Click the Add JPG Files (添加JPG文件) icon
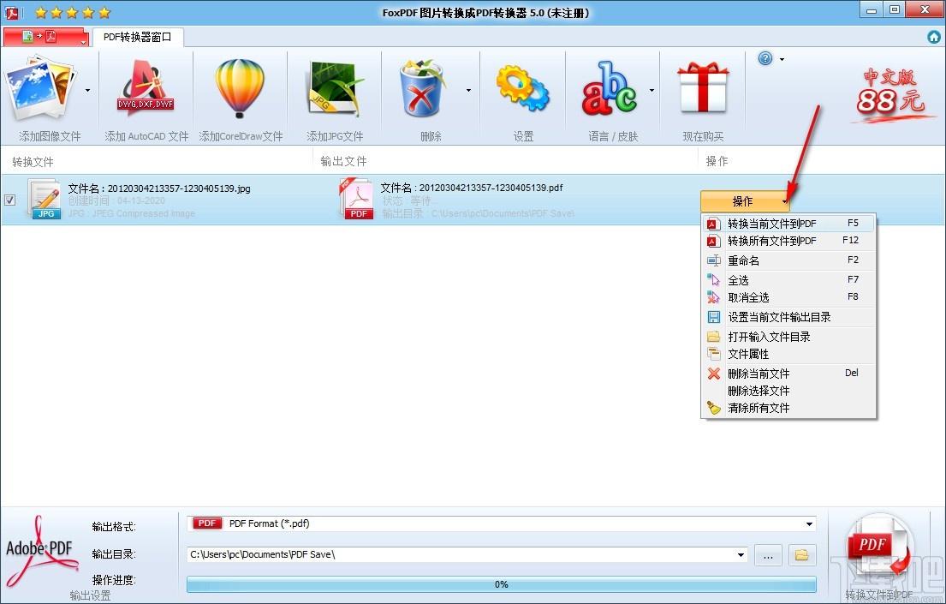 pos(335,89)
